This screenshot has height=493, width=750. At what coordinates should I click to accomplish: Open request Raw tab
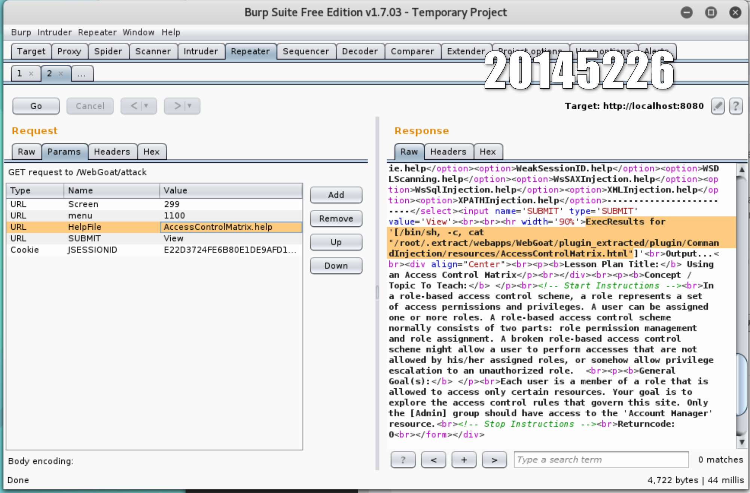(x=27, y=152)
